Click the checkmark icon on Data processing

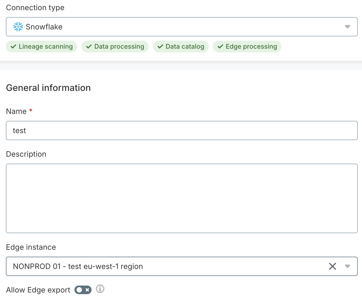point(89,47)
